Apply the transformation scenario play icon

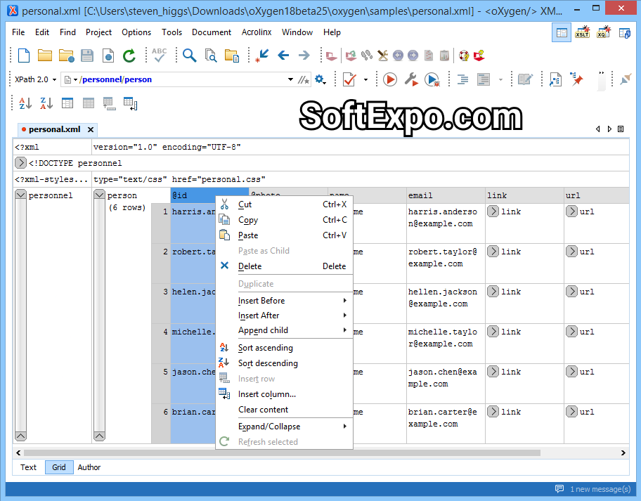[389, 79]
